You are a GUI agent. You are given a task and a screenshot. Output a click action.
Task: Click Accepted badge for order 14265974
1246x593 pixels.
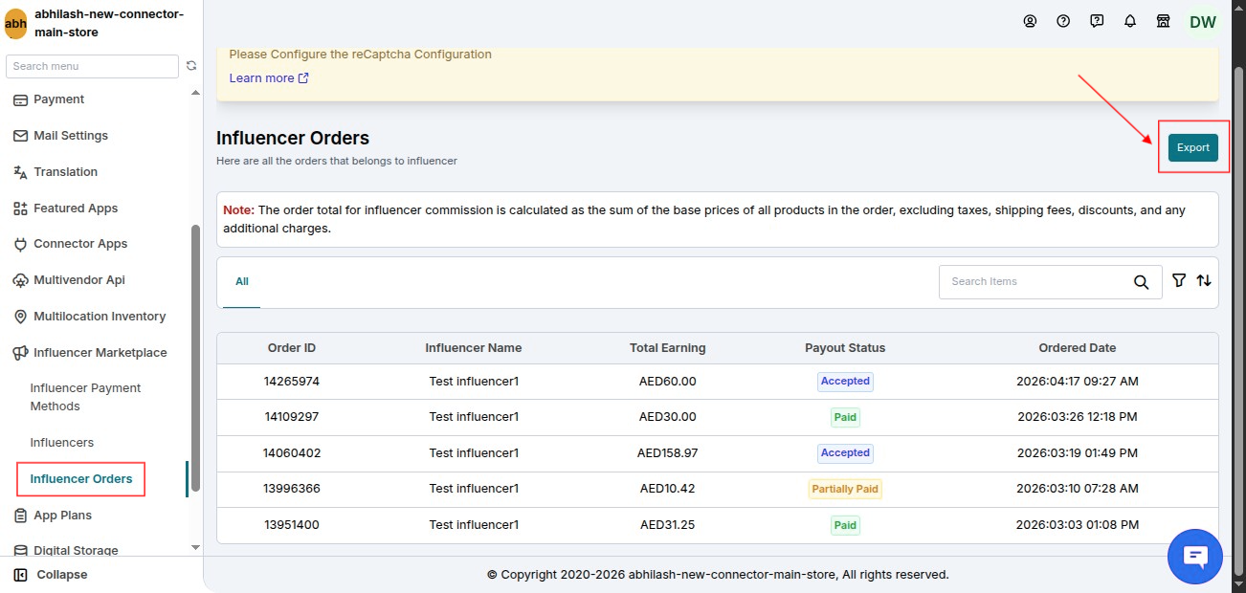point(845,382)
